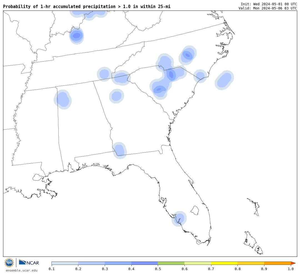Click the offshore blob east of North Carolina coast

click(224, 80)
